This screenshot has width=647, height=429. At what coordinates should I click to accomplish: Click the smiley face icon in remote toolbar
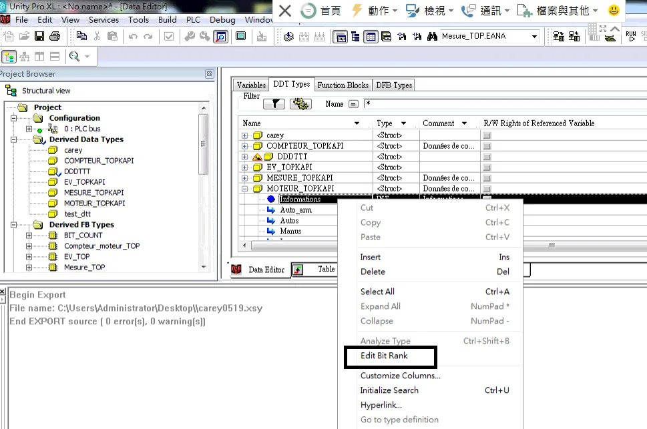point(614,10)
